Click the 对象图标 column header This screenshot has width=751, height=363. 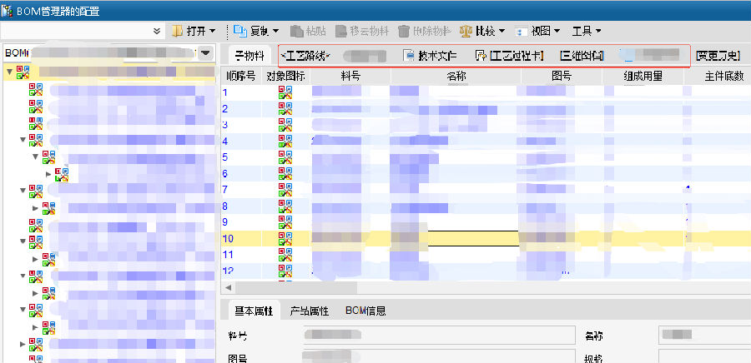coord(285,76)
